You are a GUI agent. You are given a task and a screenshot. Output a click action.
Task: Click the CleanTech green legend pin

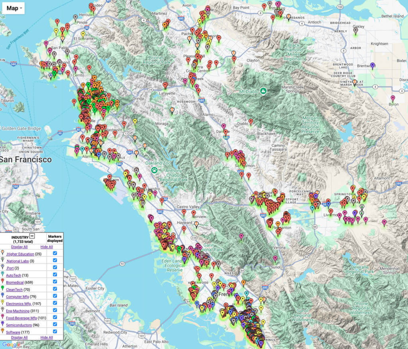point(3,288)
